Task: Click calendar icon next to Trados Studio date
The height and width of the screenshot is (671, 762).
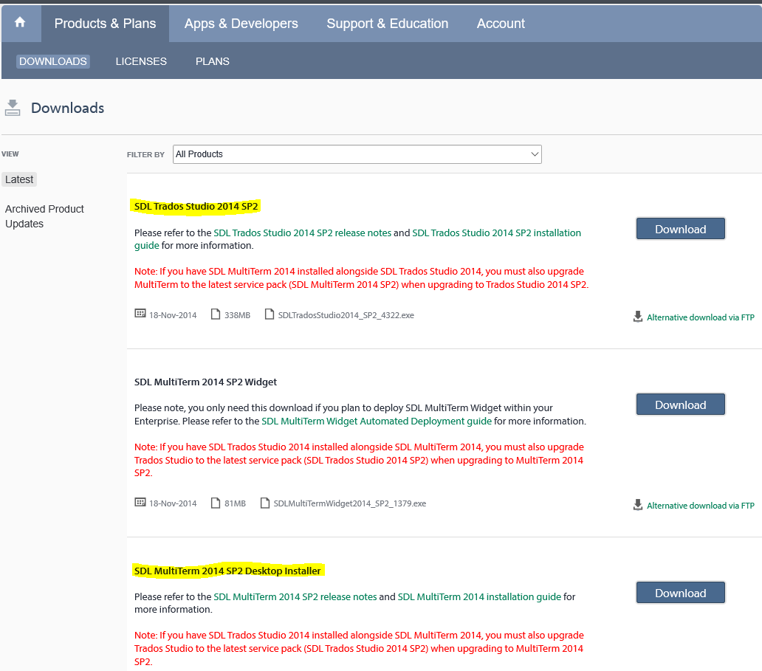Action: pos(140,314)
